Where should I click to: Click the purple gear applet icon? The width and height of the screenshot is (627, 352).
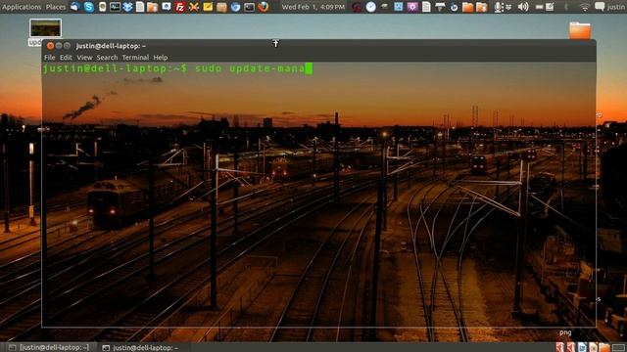click(x=412, y=7)
